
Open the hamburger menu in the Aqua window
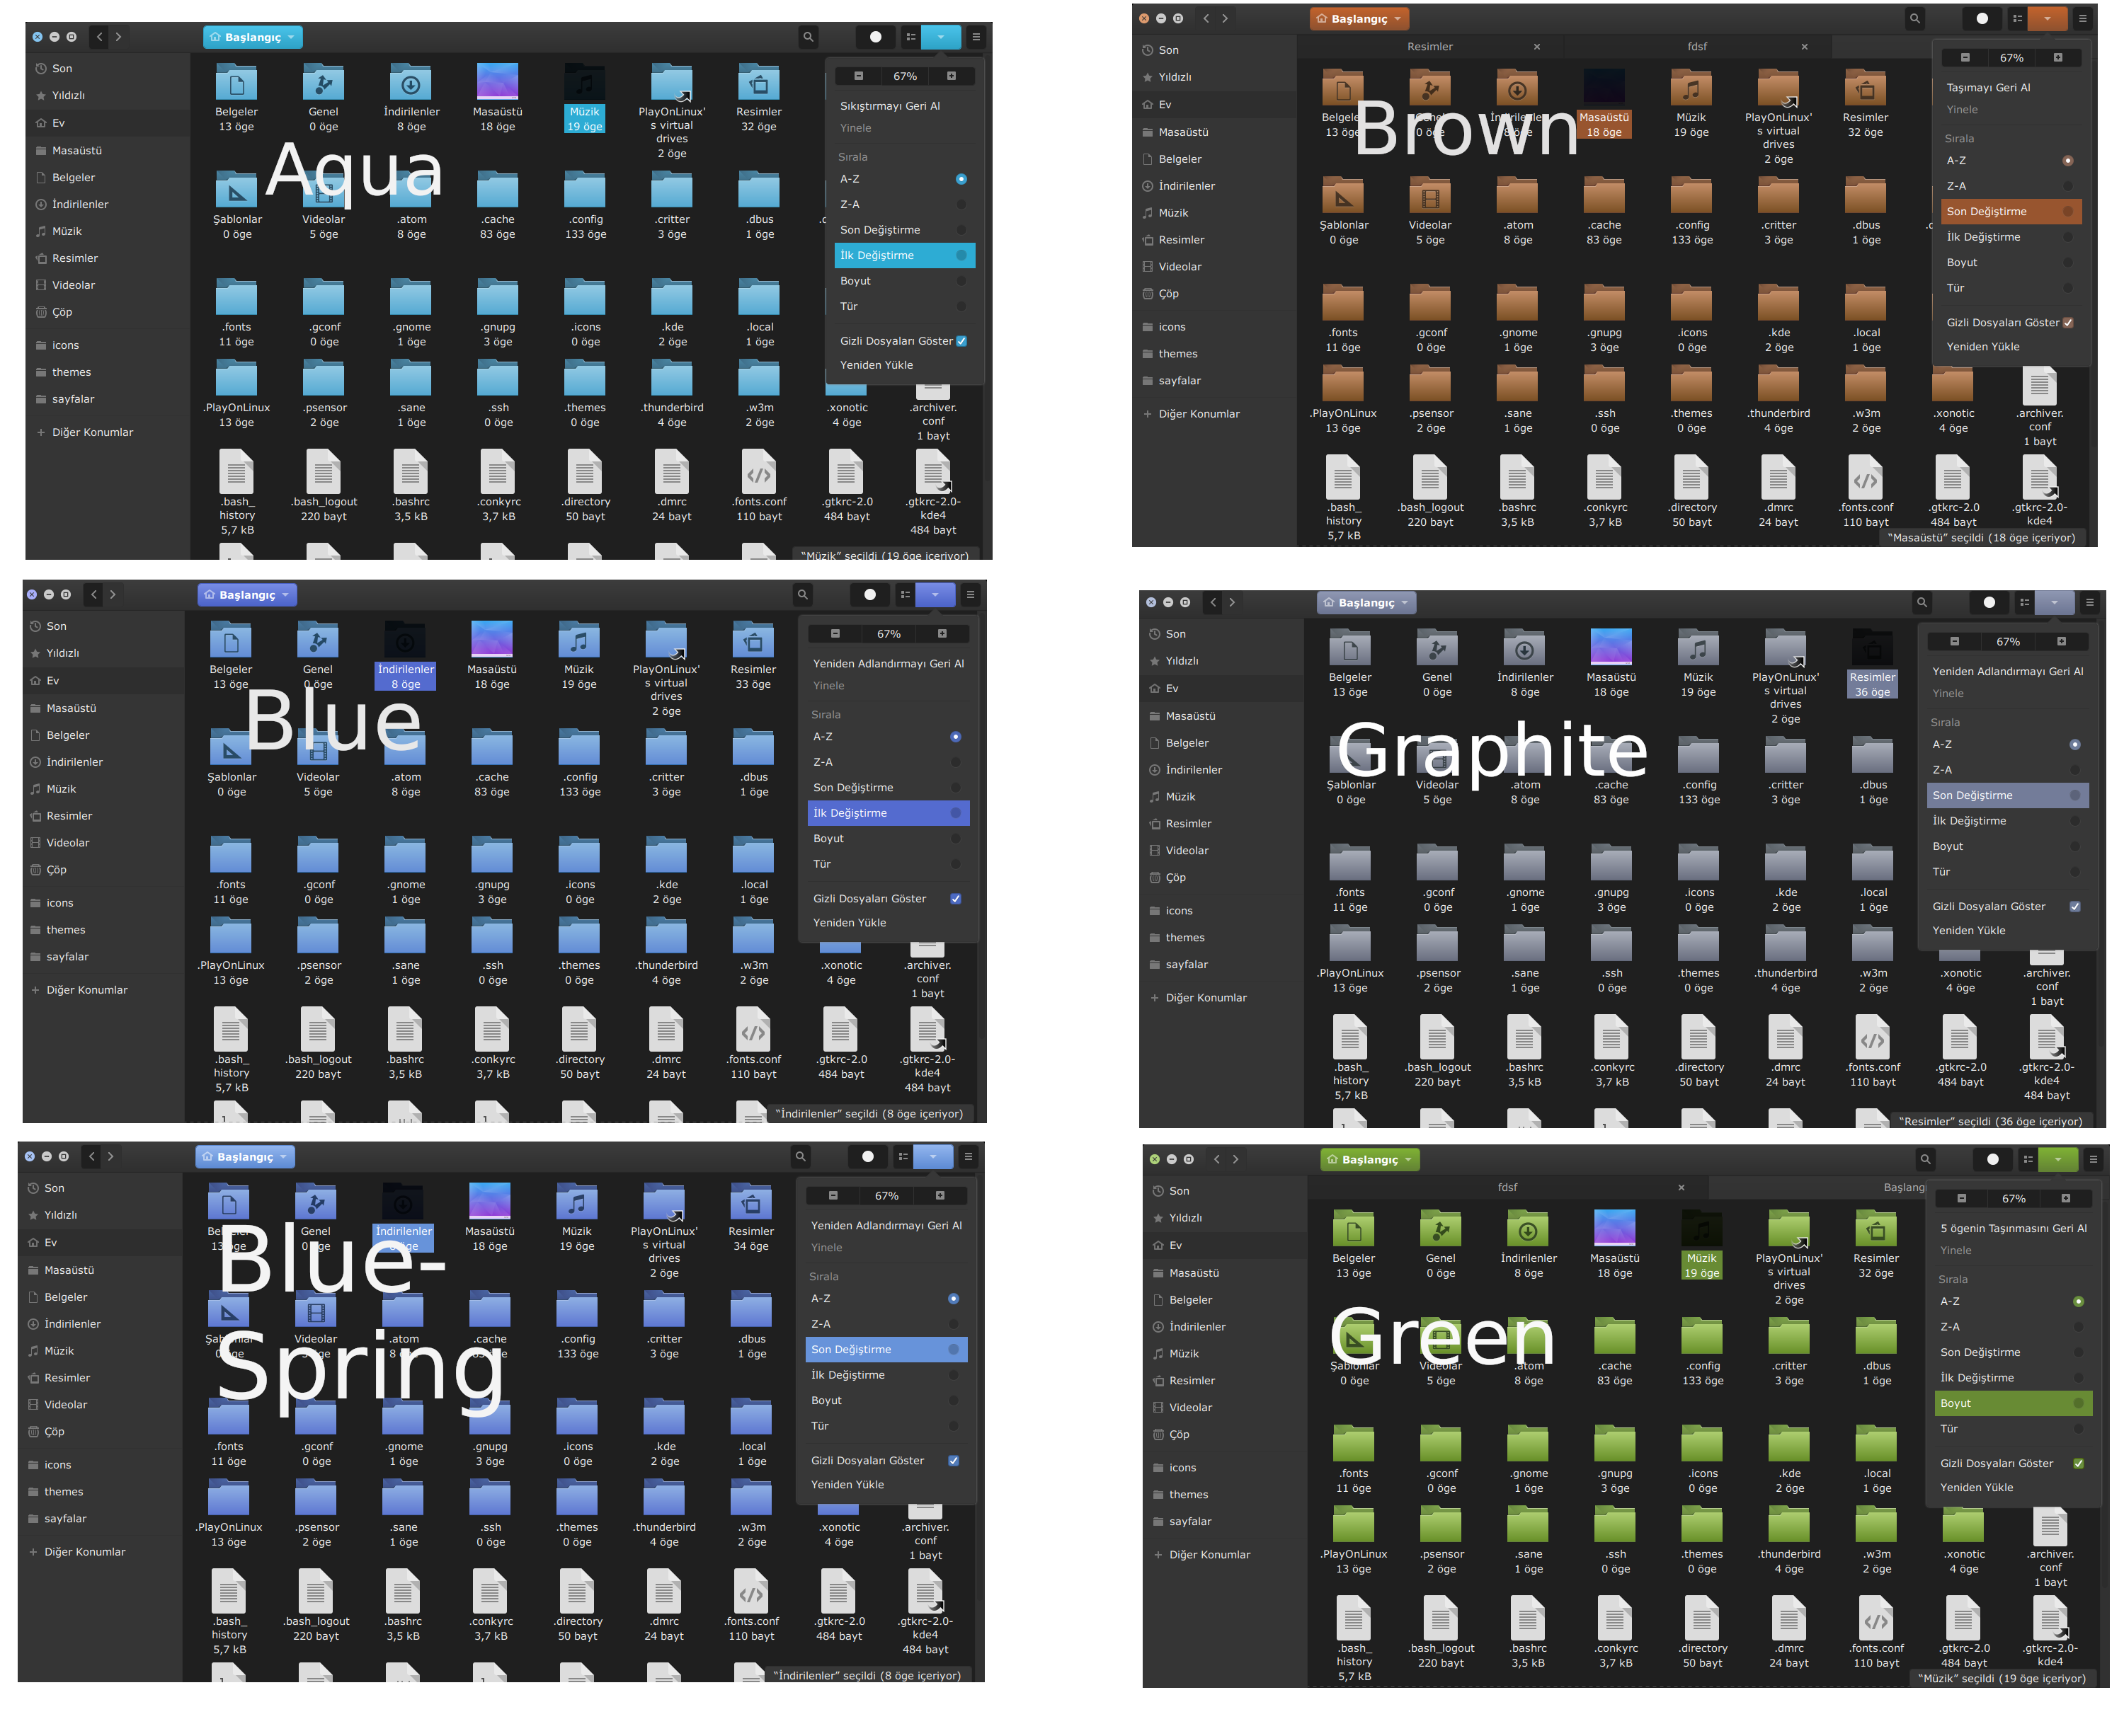coord(976,37)
